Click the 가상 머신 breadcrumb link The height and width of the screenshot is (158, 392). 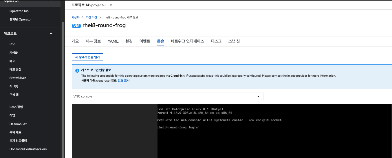91,17
